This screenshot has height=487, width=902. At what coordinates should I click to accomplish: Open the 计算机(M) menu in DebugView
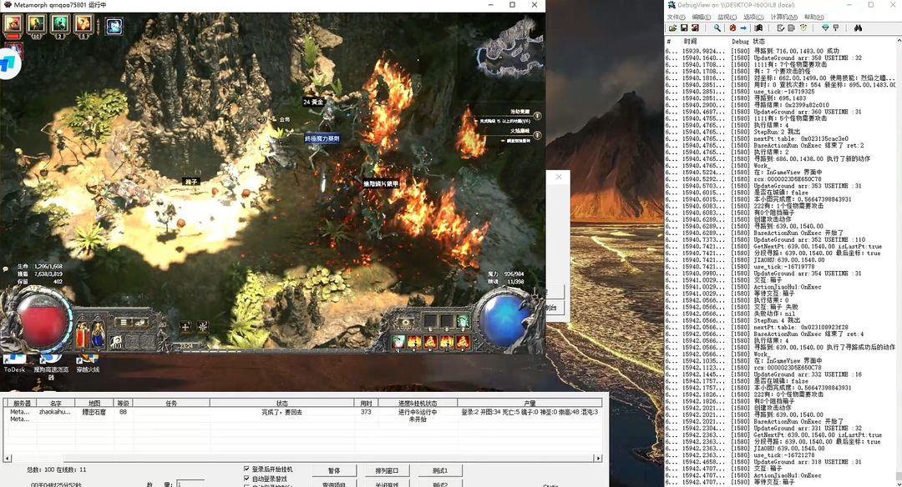[783, 18]
